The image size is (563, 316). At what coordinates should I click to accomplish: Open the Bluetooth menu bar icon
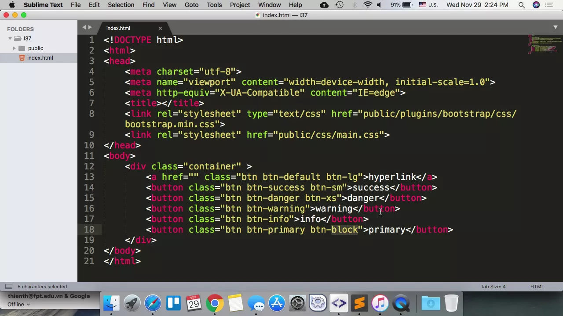tap(354, 5)
